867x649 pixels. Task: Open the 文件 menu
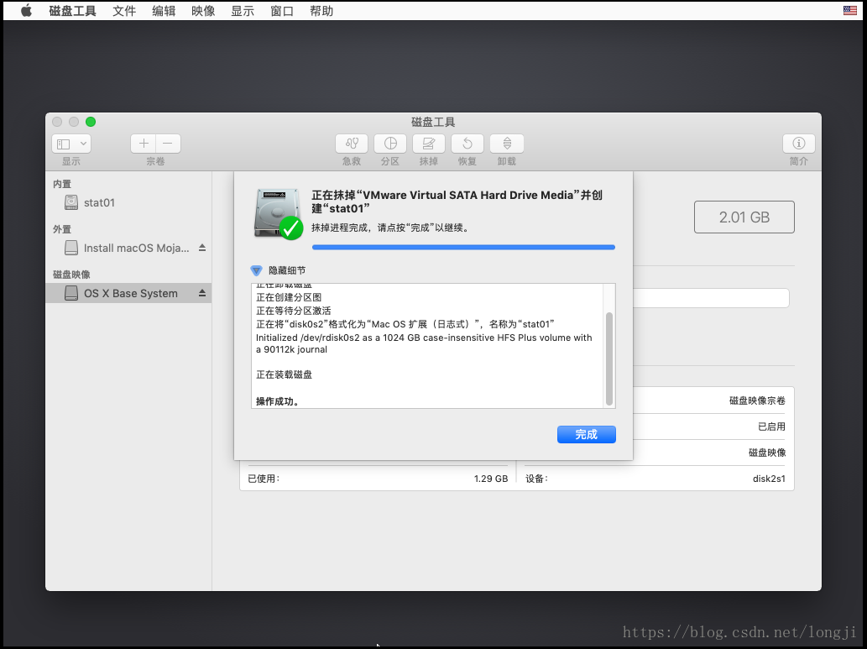click(124, 11)
